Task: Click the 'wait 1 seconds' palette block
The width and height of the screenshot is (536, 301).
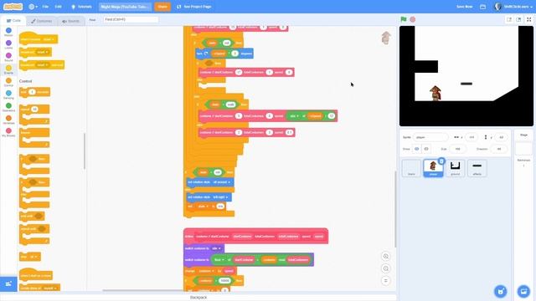Action: pyautogui.click(x=34, y=92)
